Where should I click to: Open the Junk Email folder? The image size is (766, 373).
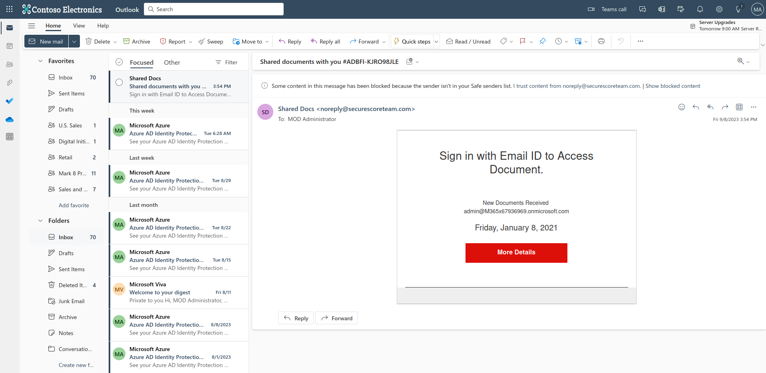pos(66,301)
